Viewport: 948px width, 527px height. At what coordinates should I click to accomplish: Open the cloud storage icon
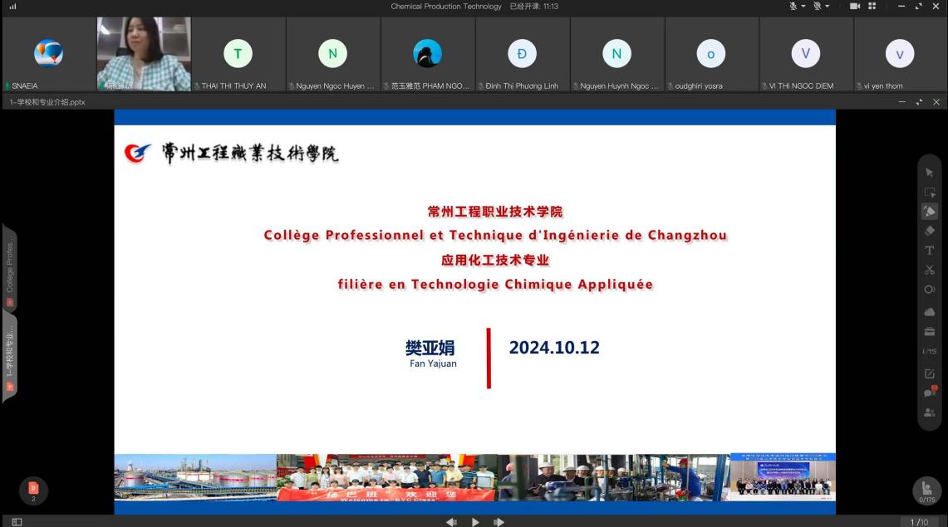pyautogui.click(x=930, y=311)
